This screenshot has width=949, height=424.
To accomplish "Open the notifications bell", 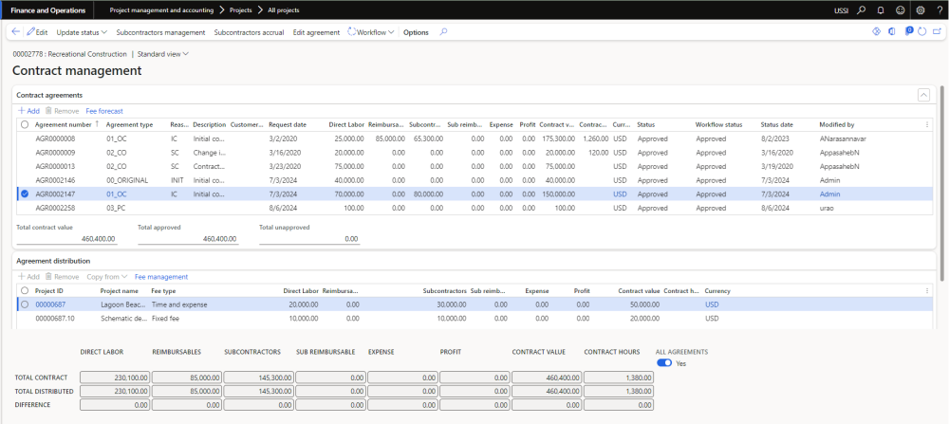I will tap(881, 10).
